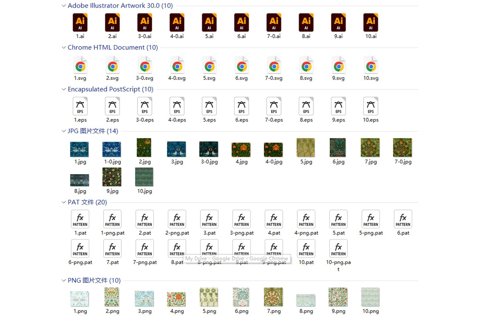This screenshot has height=321, width=482.
Task: Open the 8.jpg image thumbnail
Action: (x=80, y=181)
